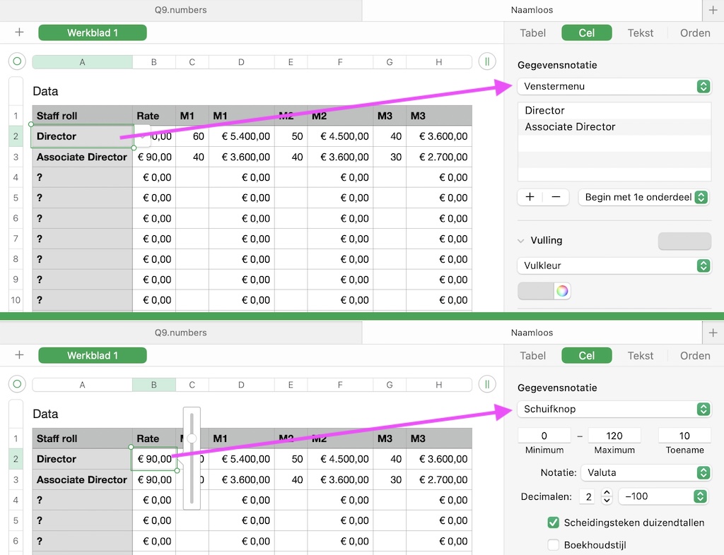
Task: Click the € 5.400,00 cell in top window
Action: point(242,136)
